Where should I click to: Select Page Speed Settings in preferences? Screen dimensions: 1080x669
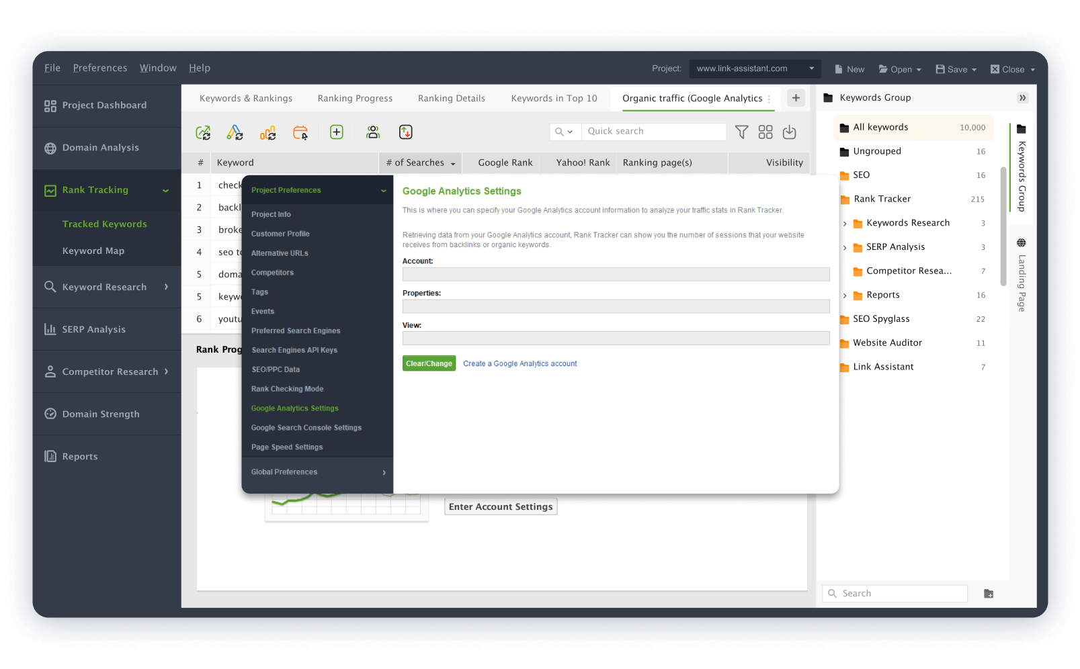[287, 447]
